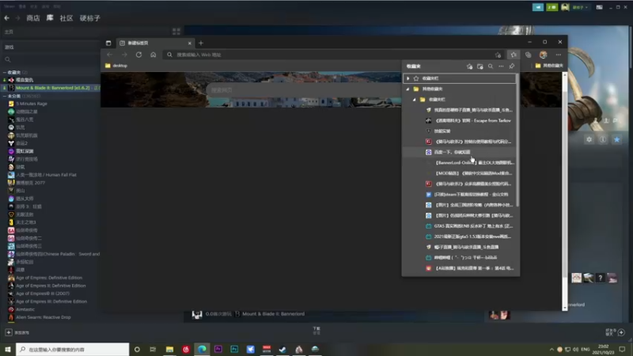633x356 pixels.
Task: Search favorites in favorites panel
Action: point(491,66)
